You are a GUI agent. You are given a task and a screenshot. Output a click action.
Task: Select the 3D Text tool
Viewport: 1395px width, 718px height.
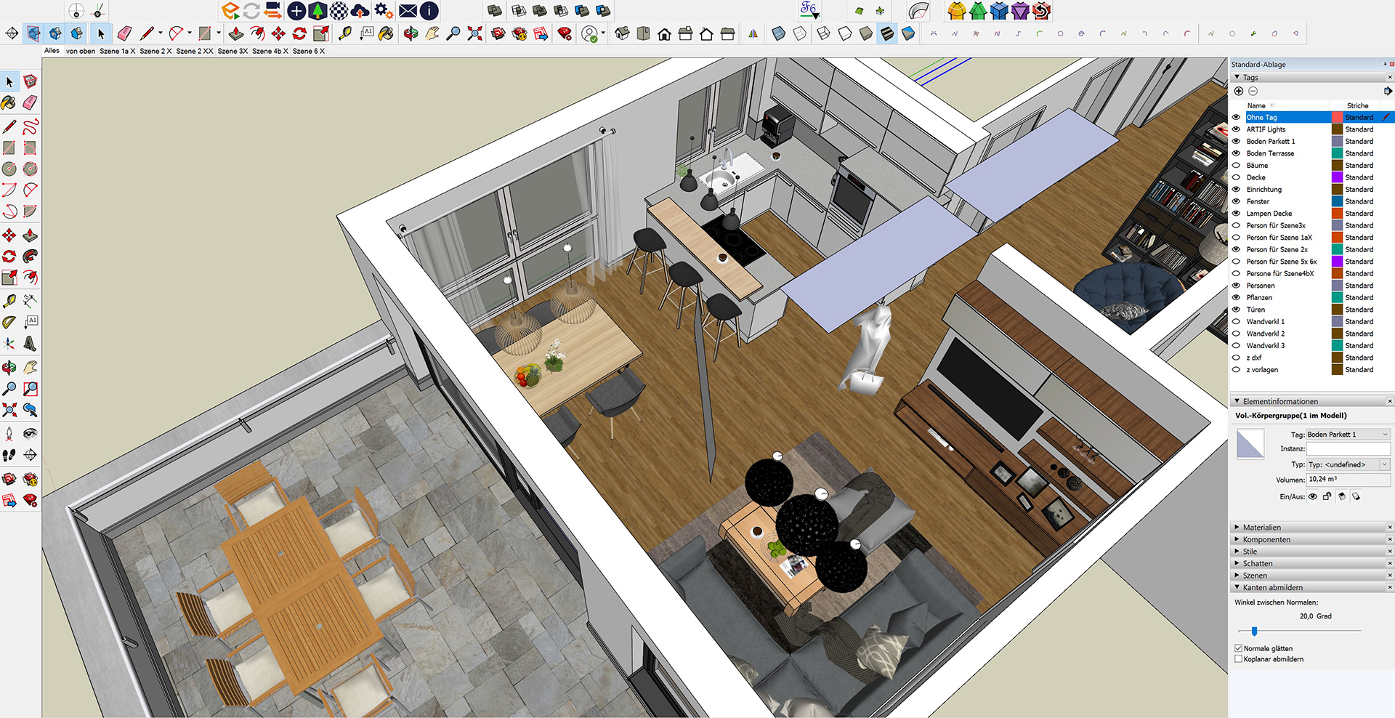pyautogui.click(x=30, y=344)
